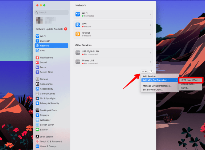Expand iPhone USB row chevron
This screenshot has width=205, height=150.
tap(150, 62)
